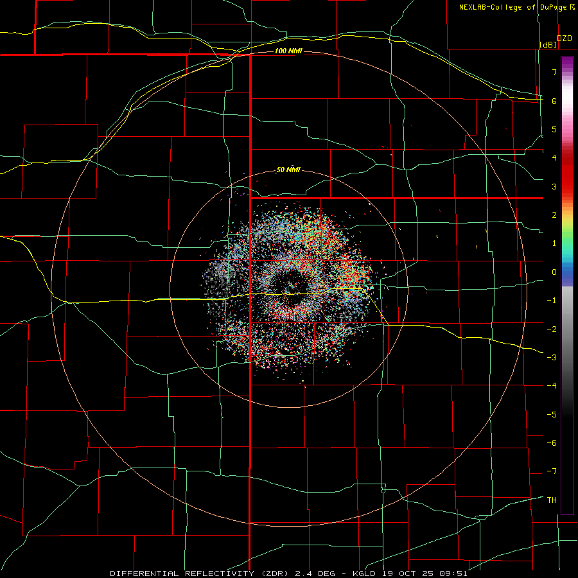The height and width of the screenshot is (578, 578).
Task: Click the 1 value on the color scale
Action: [x=554, y=243]
